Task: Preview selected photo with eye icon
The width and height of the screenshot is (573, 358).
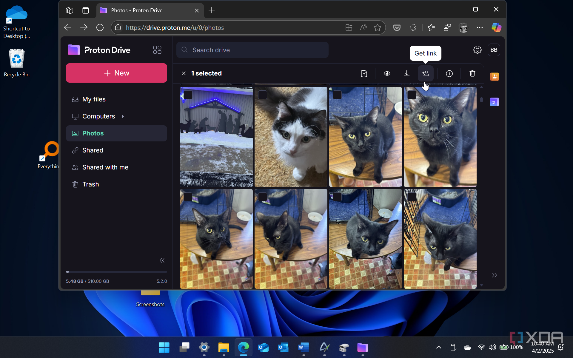Action: [387, 73]
